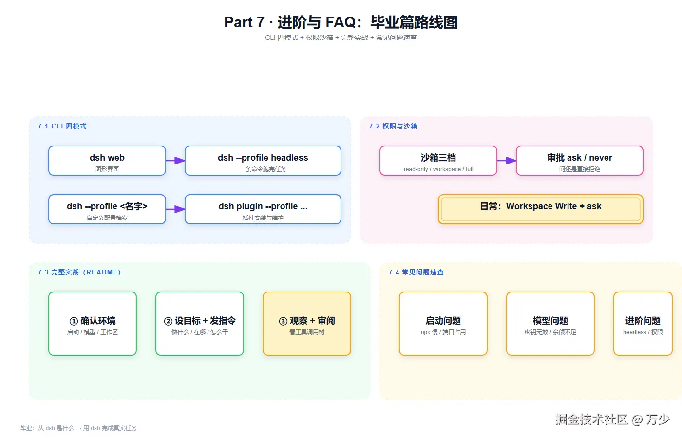Click the text '密钥无效 / 余额不足'

click(x=550, y=332)
